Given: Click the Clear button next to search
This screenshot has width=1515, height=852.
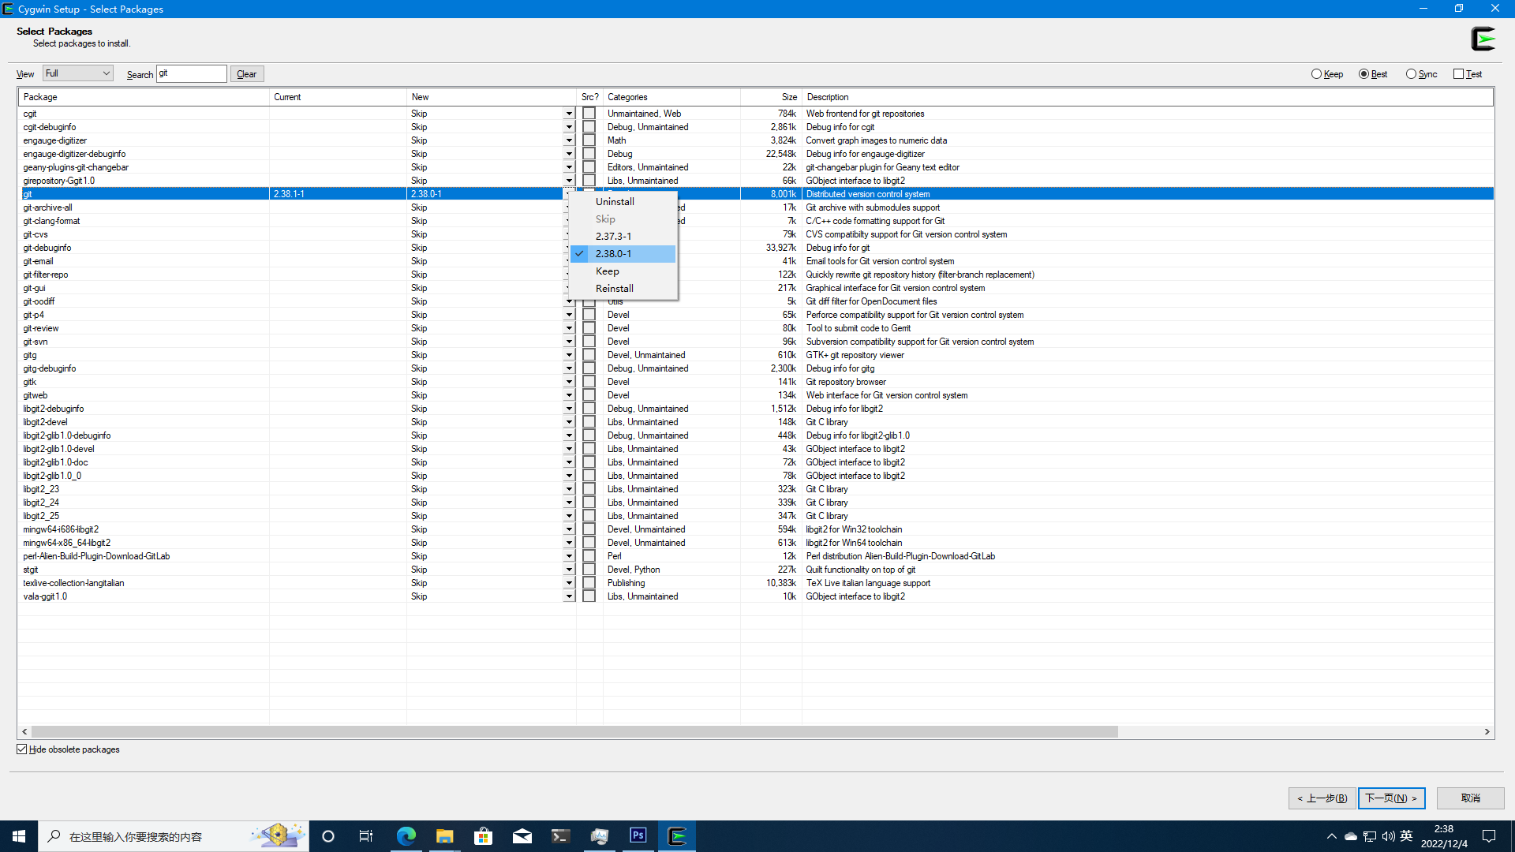Looking at the screenshot, I should coord(246,73).
